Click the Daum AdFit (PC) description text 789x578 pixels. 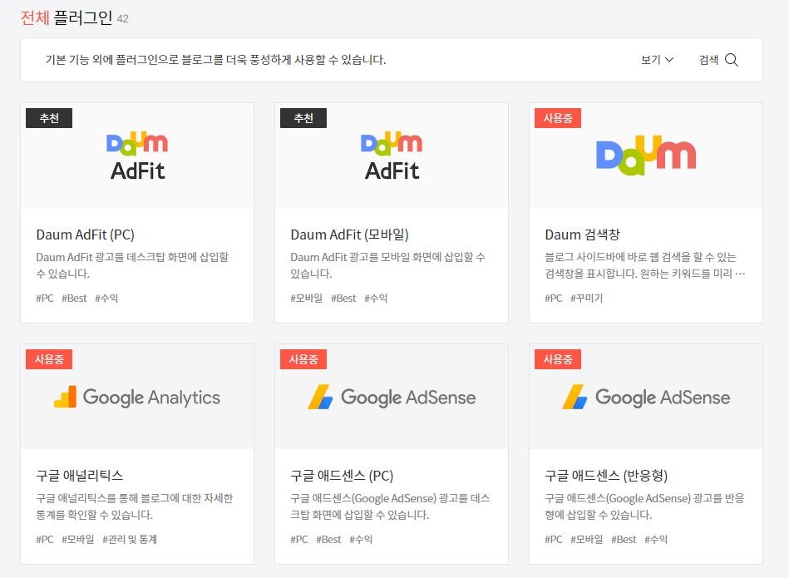132,265
